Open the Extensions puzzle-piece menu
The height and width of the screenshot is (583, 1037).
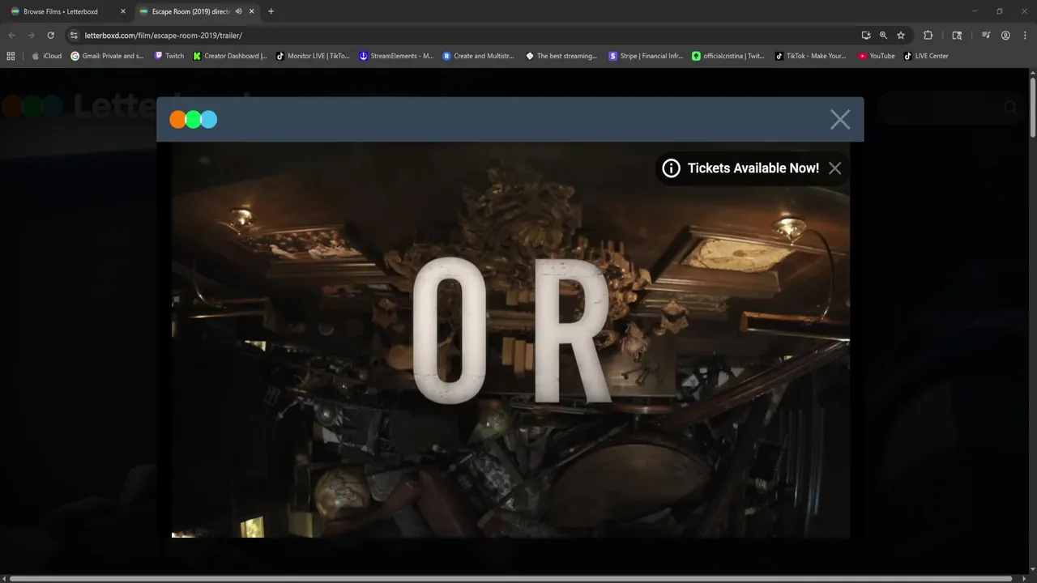click(928, 36)
